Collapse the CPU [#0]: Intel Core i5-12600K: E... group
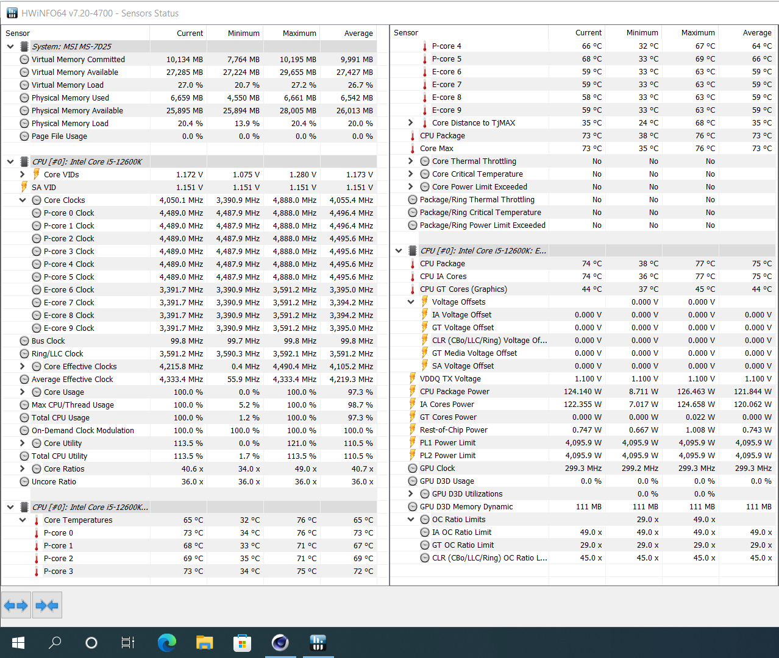This screenshot has width=779, height=658. point(399,250)
